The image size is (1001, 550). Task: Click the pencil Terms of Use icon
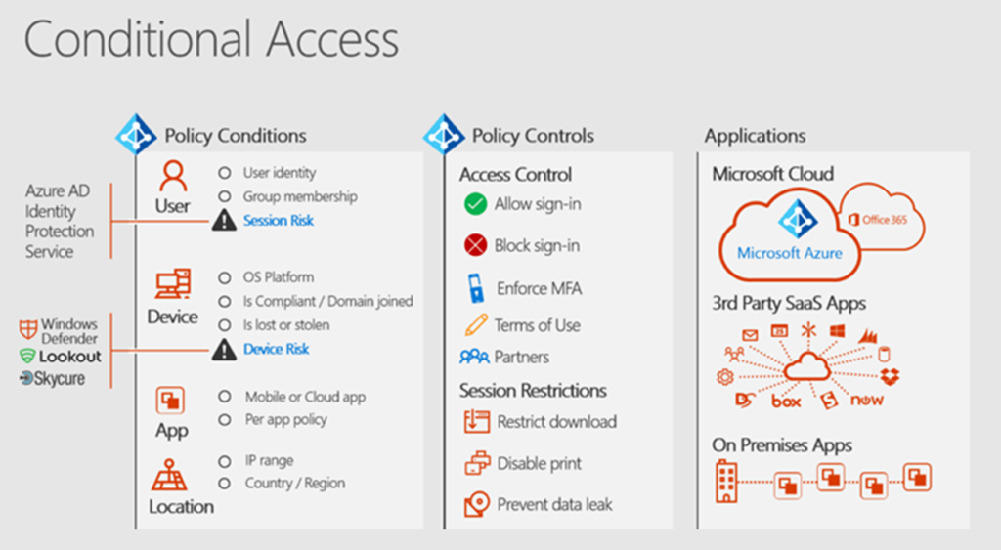coord(476,324)
